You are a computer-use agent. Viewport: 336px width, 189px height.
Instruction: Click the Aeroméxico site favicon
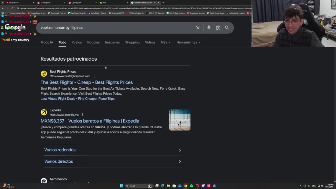[x=44, y=181]
